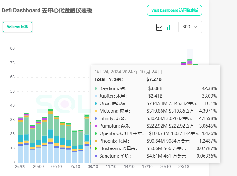Click the dropdown chevron next to 30D
This screenshot has height=176, width=237.
tap(196, 27)
